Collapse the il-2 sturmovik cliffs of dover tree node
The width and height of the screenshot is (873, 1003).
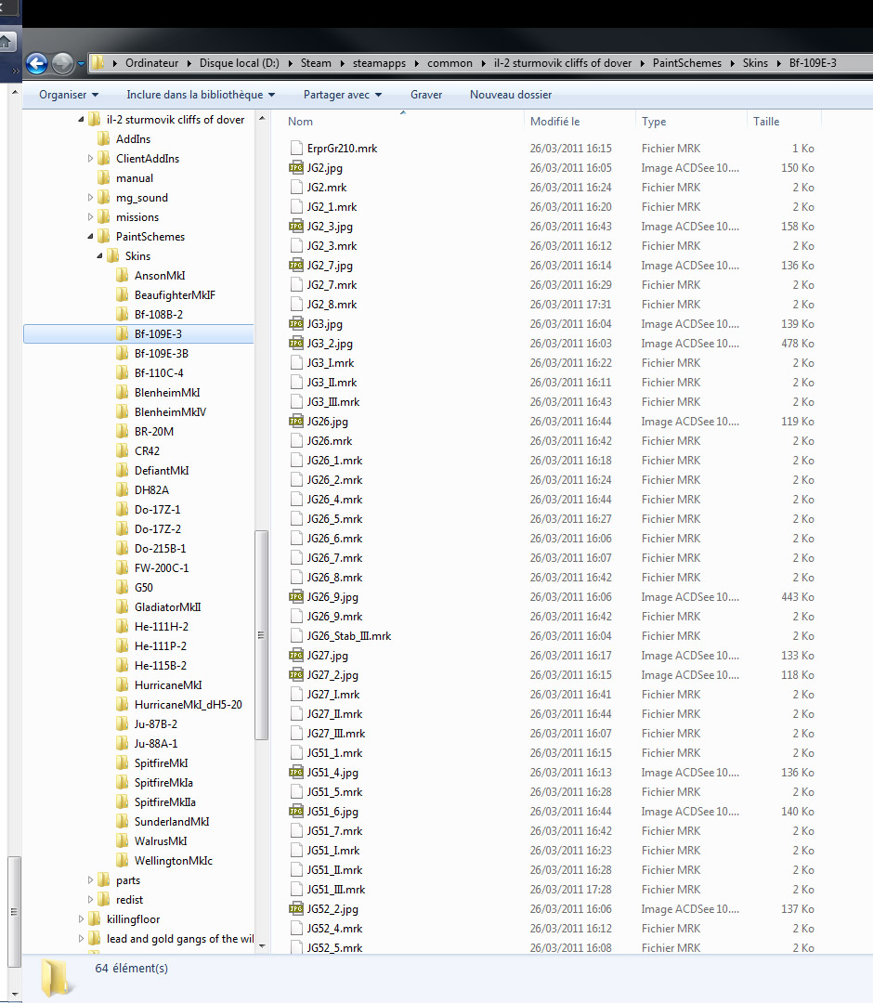81,120
